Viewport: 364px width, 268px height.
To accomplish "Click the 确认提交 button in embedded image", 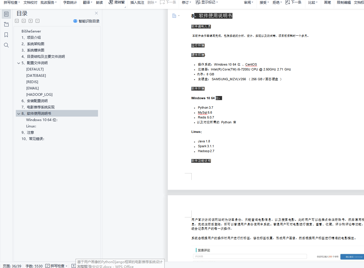I will pos(352,257).
